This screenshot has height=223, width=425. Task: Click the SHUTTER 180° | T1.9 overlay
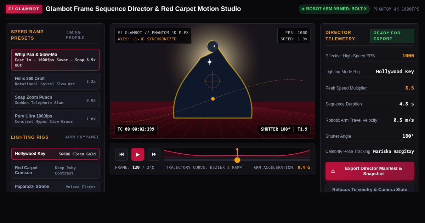(x=284, y=129)
